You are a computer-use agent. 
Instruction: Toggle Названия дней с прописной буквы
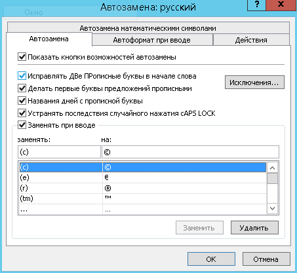click(x=22, y=101)
